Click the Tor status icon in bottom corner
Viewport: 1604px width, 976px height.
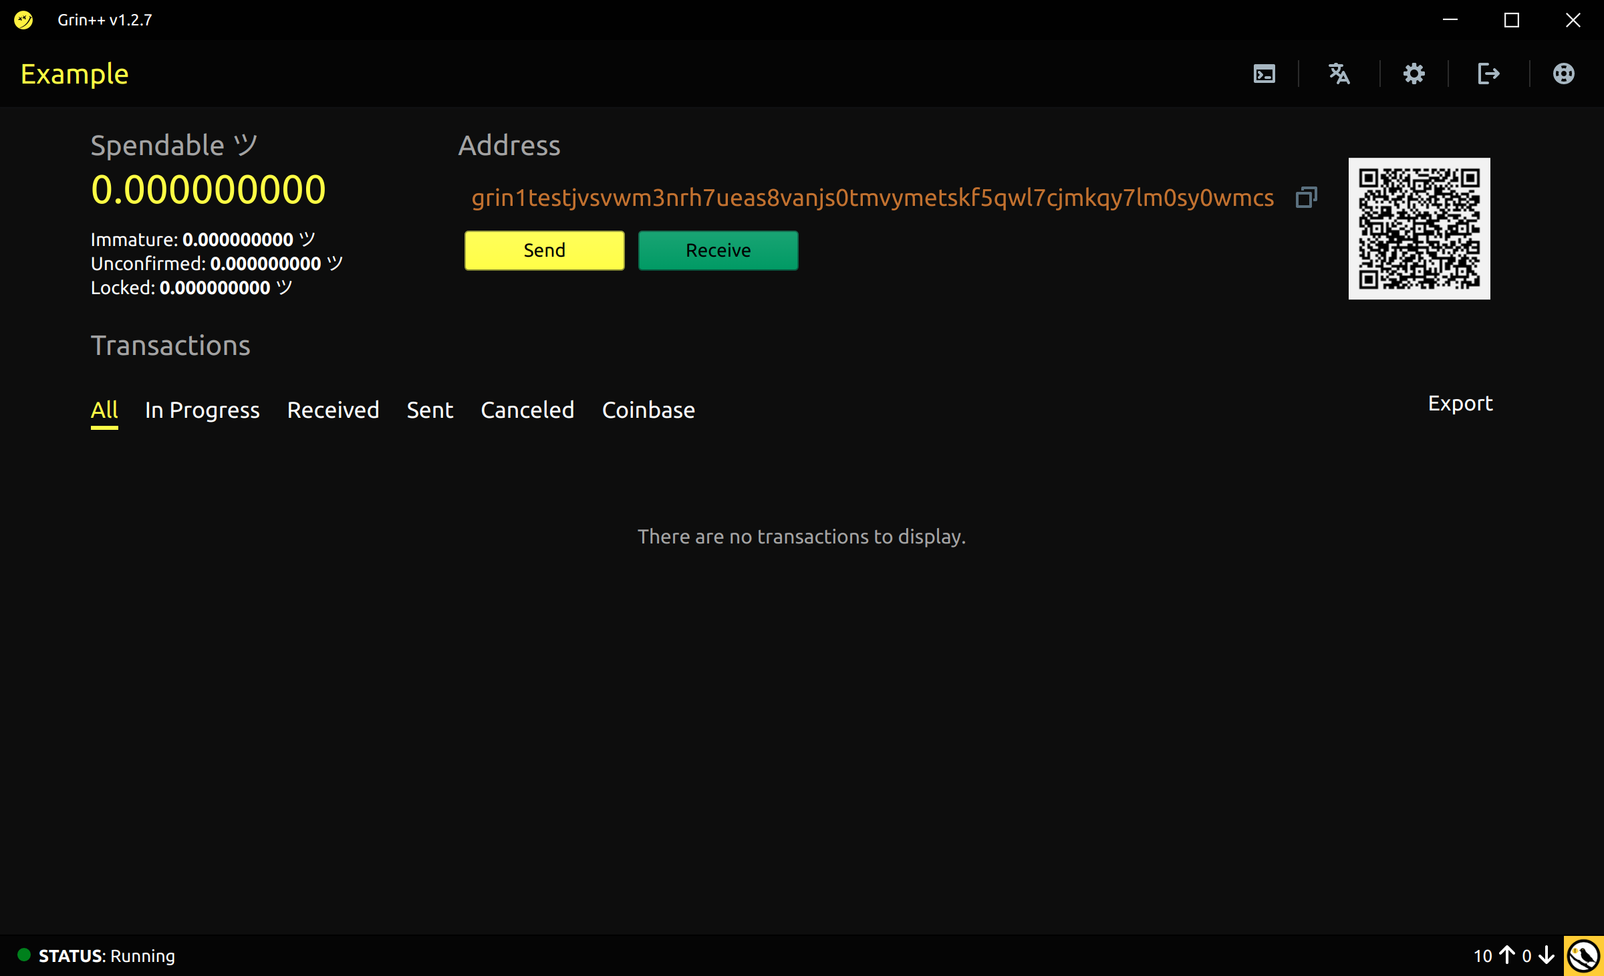coord(1583,955)
